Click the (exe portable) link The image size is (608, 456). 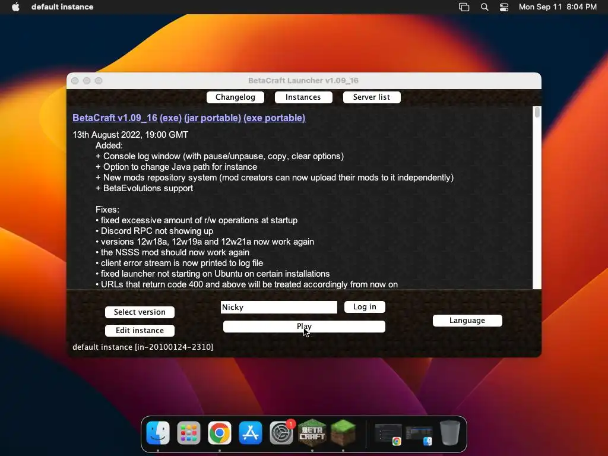coord(274,118)
